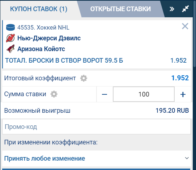Click the dropdown chevron arrow
This screenshot has height=170, width=196.
pyautogui.click(x=187, y=158)
